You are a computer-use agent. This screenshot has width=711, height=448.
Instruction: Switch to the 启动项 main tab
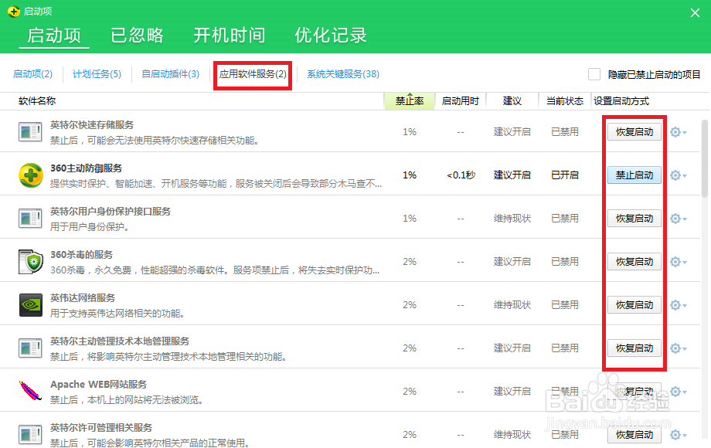point(54,36)
